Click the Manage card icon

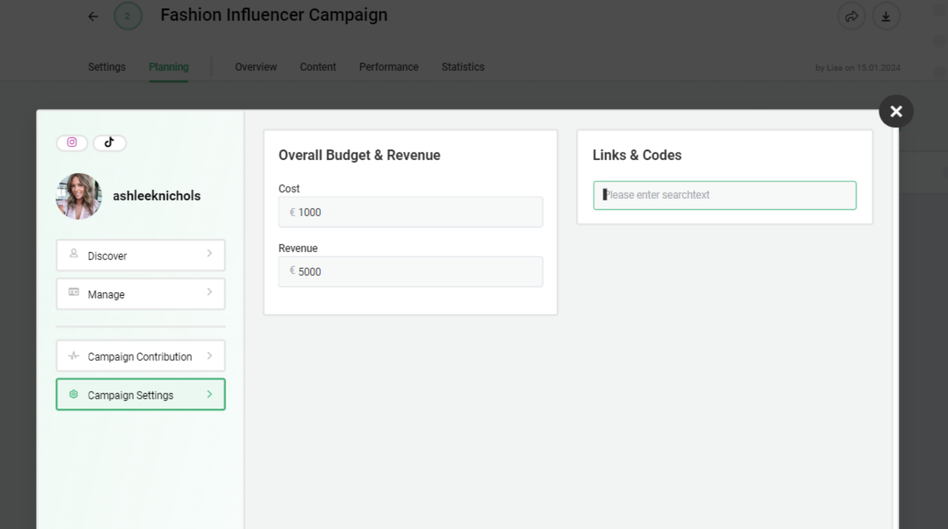coord(73,292)
